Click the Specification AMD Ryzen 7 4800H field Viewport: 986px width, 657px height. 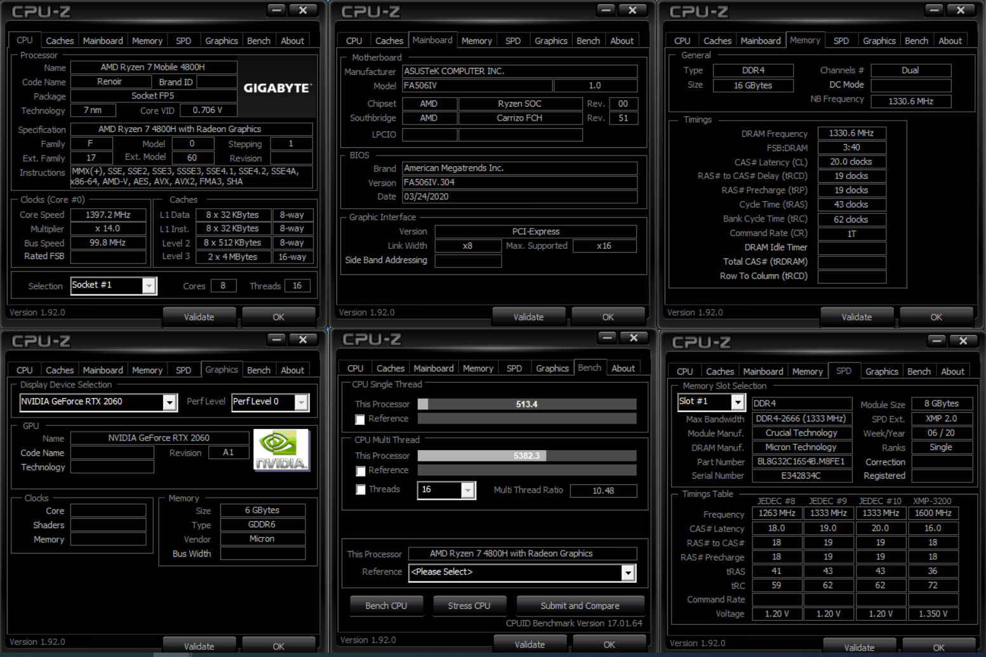click(191, 129)
